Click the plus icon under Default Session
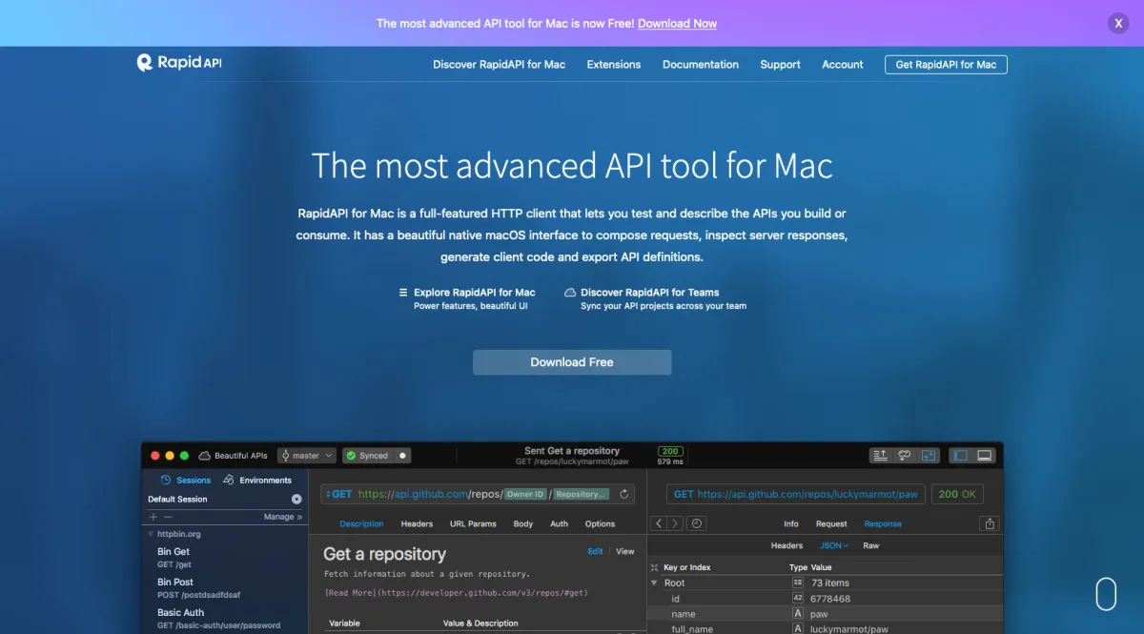Image resolution: width=1144 pixels, height=634 pixels. pyautogui.click(x=153, y=517)
